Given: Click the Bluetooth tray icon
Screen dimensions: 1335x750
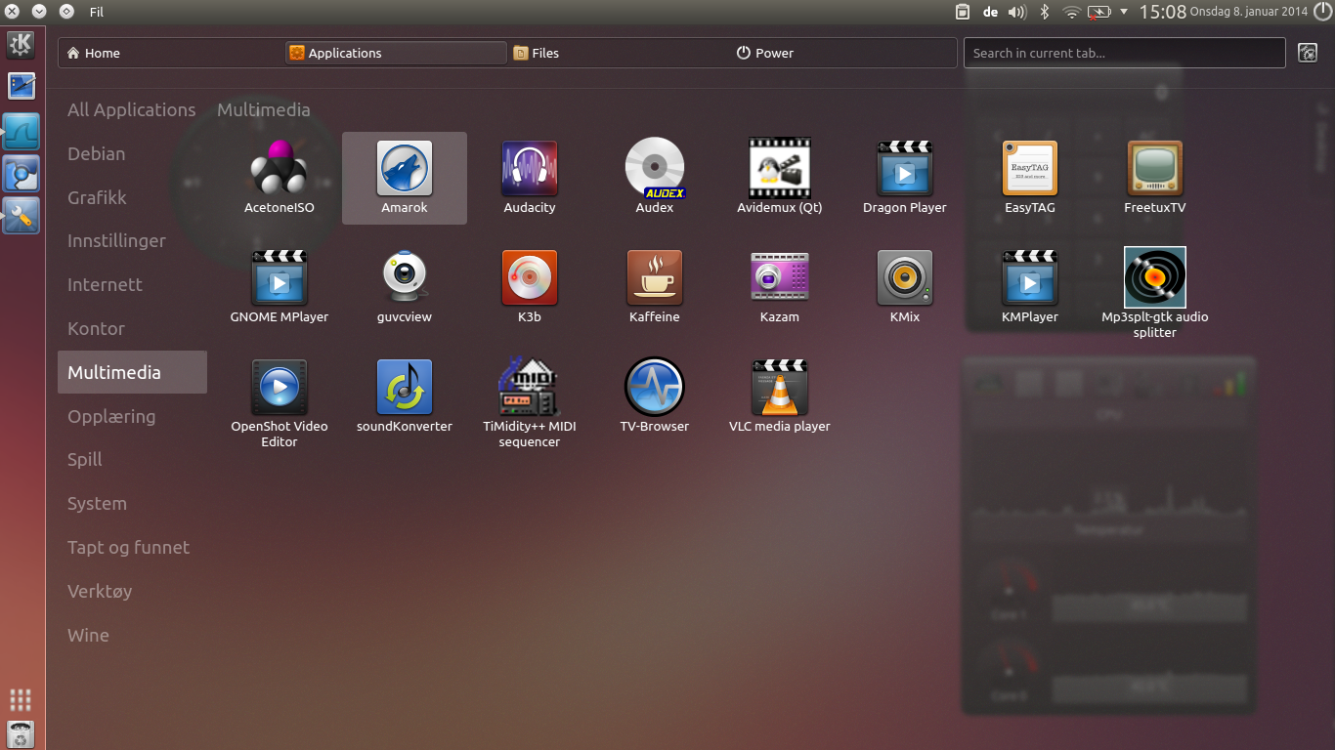Looking at the screenshot, I should [1044, 12].
